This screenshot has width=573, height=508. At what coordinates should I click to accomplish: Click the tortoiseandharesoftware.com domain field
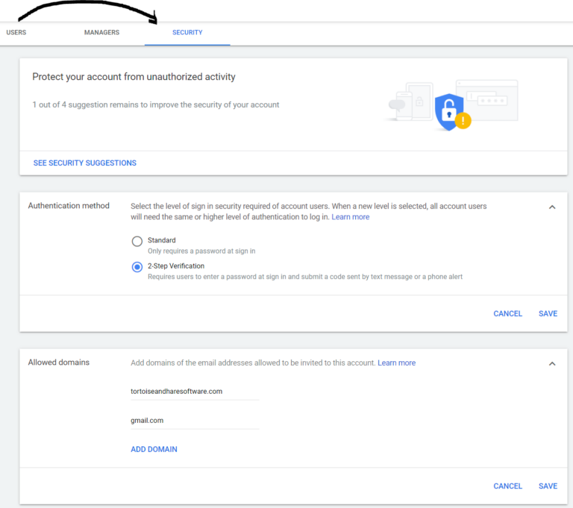pyautogui.click(x=195, y=392)
